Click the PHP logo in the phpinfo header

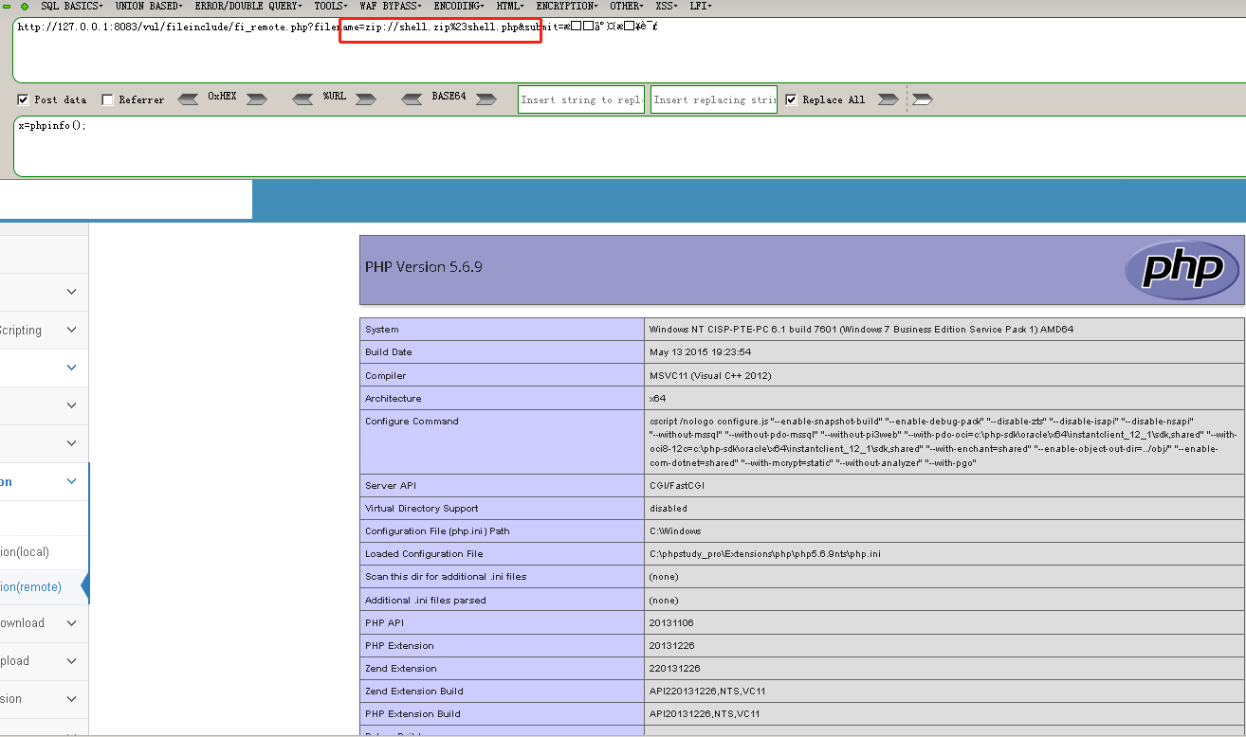pos(1182,270)
